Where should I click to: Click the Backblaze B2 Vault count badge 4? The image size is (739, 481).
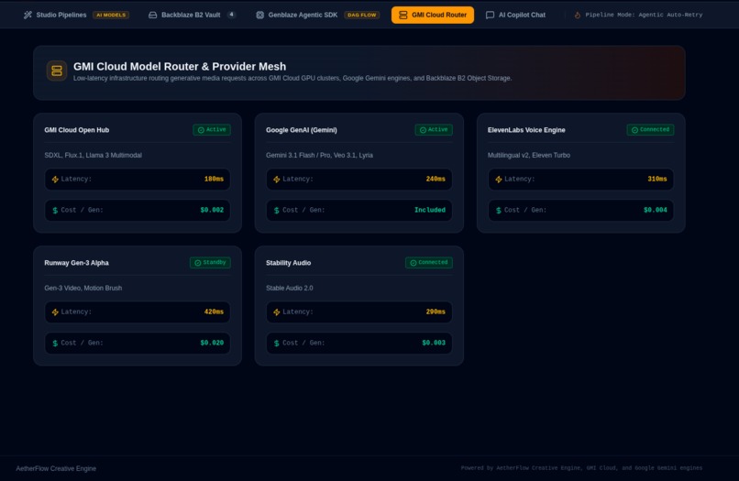click(x=231, y=15)
